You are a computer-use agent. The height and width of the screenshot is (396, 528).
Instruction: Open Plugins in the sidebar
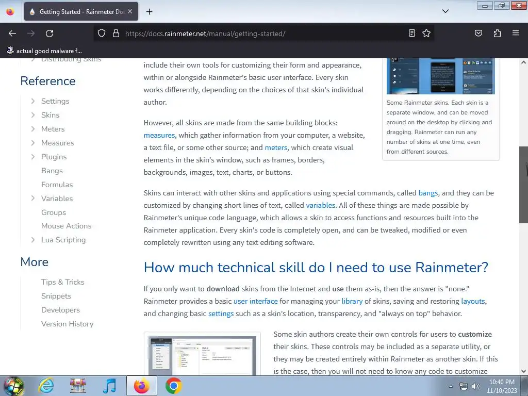54,157
